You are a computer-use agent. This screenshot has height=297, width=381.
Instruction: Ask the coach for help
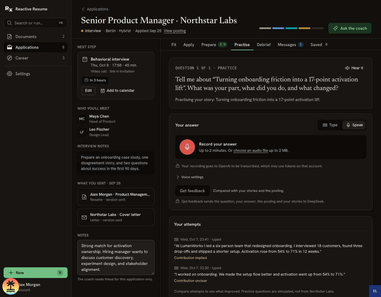(x=350, y=28)
